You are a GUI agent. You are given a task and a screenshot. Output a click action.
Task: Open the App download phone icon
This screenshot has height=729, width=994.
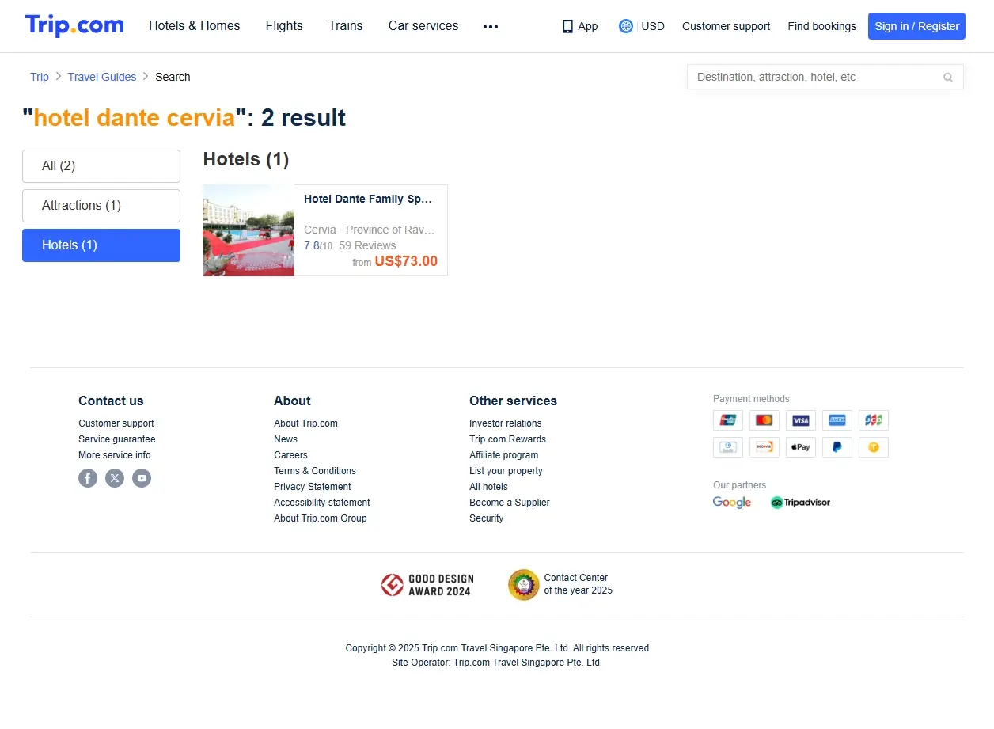567,26
